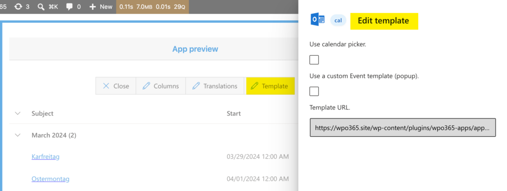Click the updates refresh icon showing 3
Screen dimensions: 507x191
(x=18, y=6)
